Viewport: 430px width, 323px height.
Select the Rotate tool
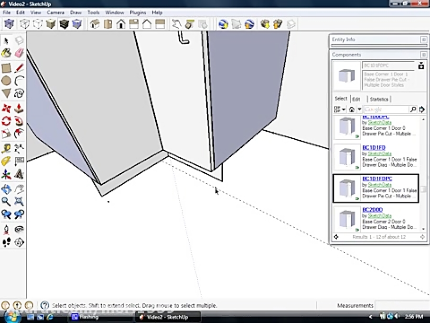click(x=6, y=121)
